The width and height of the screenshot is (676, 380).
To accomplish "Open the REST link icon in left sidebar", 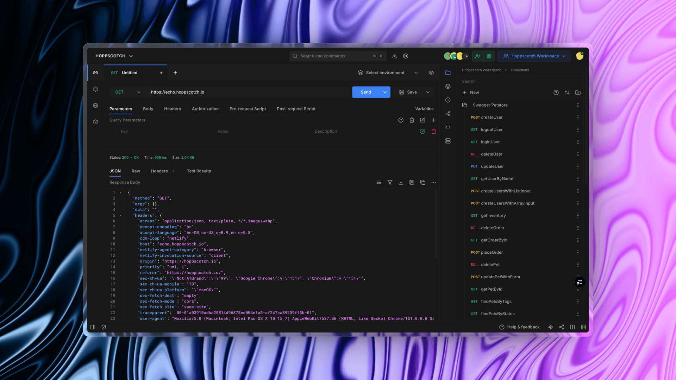I will (x=95, y=73).
